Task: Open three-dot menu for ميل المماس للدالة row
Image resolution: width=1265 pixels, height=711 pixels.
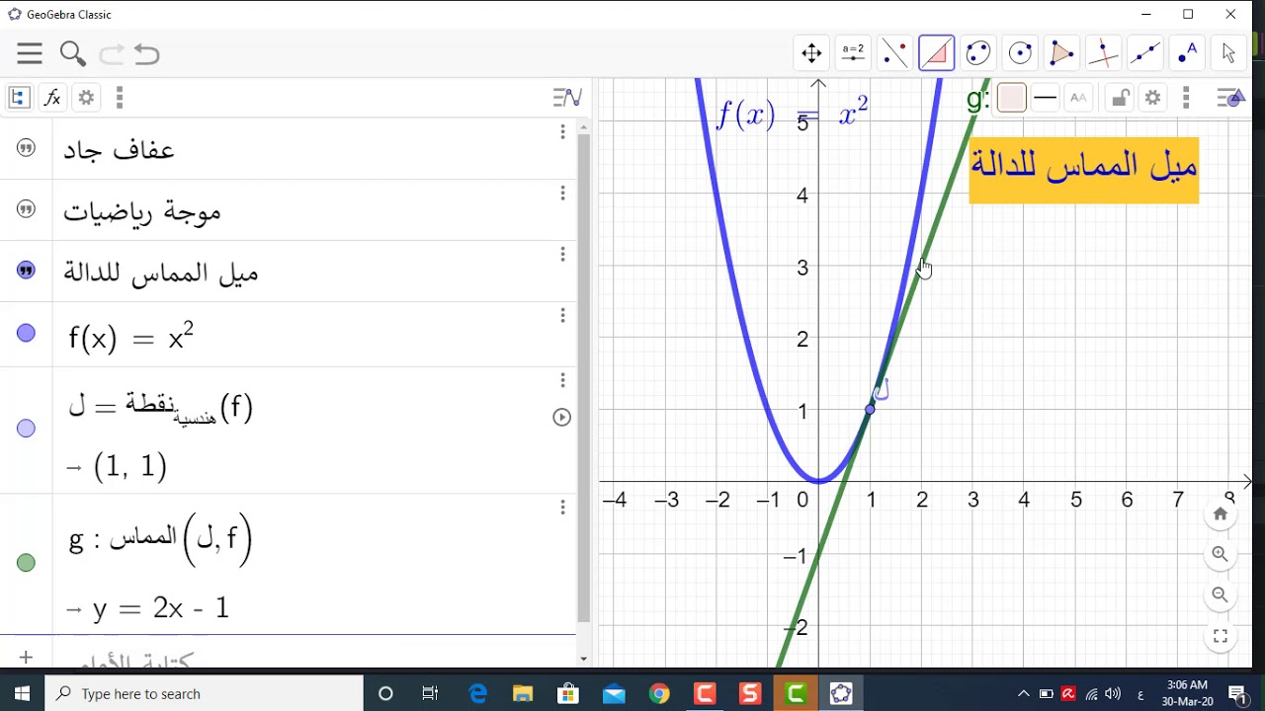Action: click(562, 255)
